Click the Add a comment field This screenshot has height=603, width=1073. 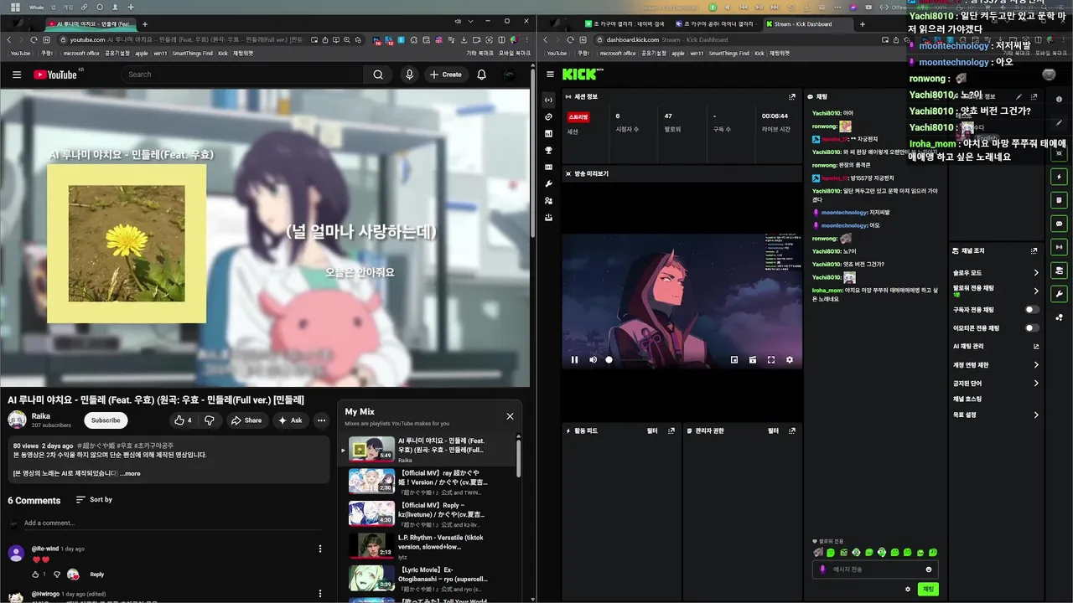click(x=172, y=523)
